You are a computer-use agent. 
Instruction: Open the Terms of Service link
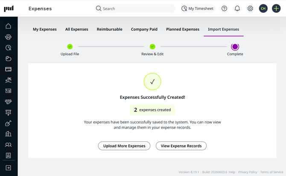[x=271, y=172]
